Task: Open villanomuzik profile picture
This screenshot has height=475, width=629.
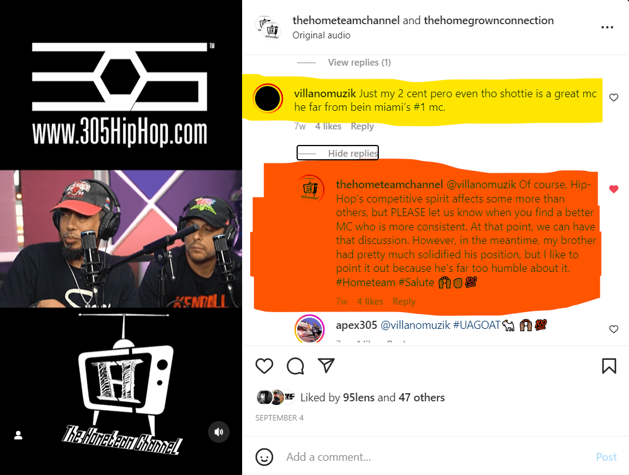Action: pyautogui.click(x=267, y=98)
